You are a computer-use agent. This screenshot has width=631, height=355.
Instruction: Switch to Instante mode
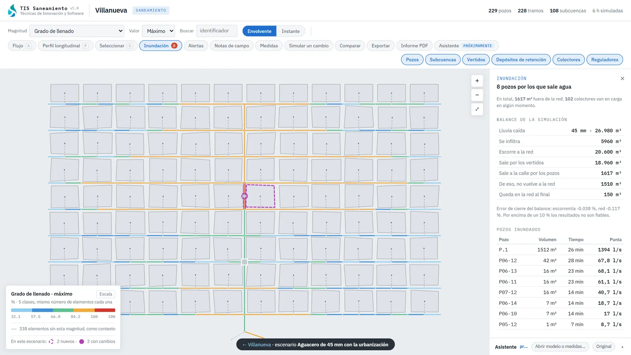click(x=291, y=31)
